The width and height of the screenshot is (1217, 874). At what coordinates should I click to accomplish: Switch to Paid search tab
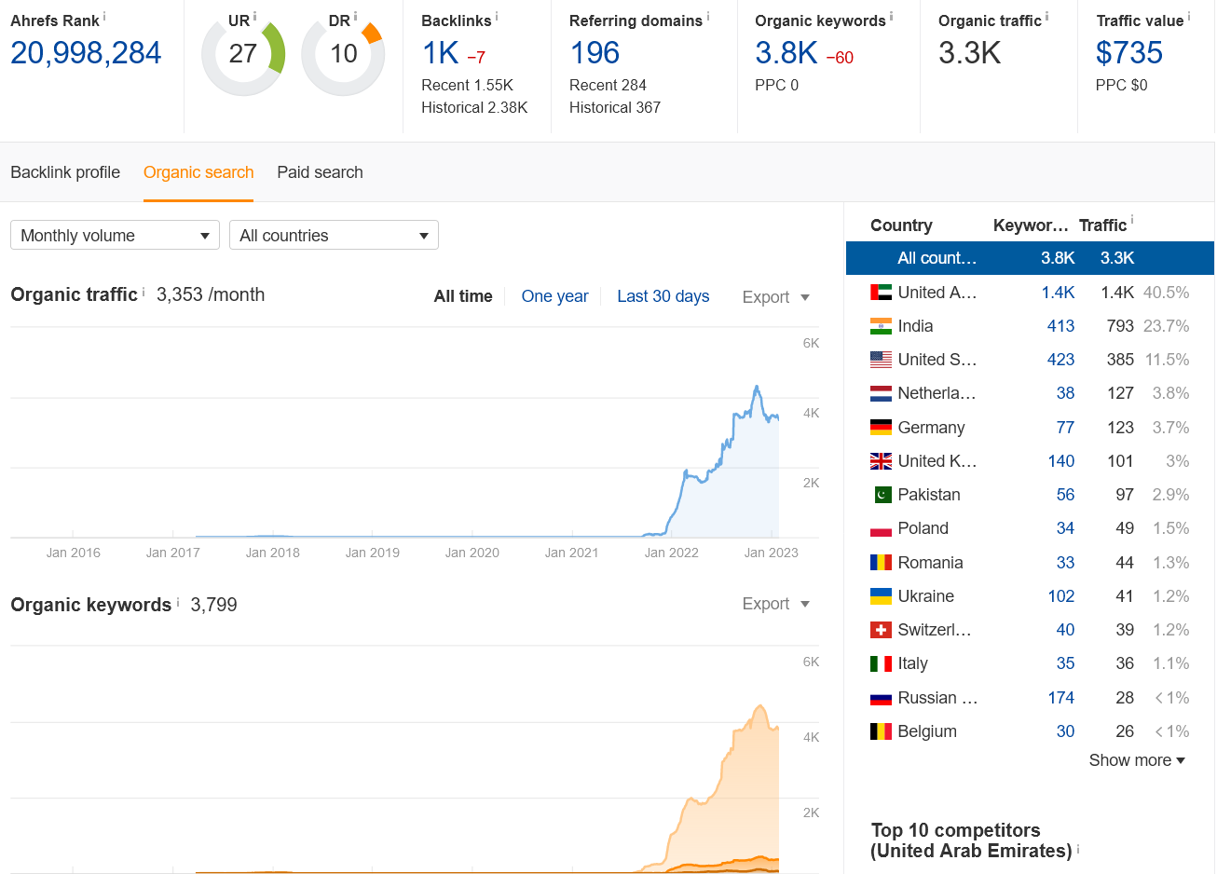click(x=320, y=172)
